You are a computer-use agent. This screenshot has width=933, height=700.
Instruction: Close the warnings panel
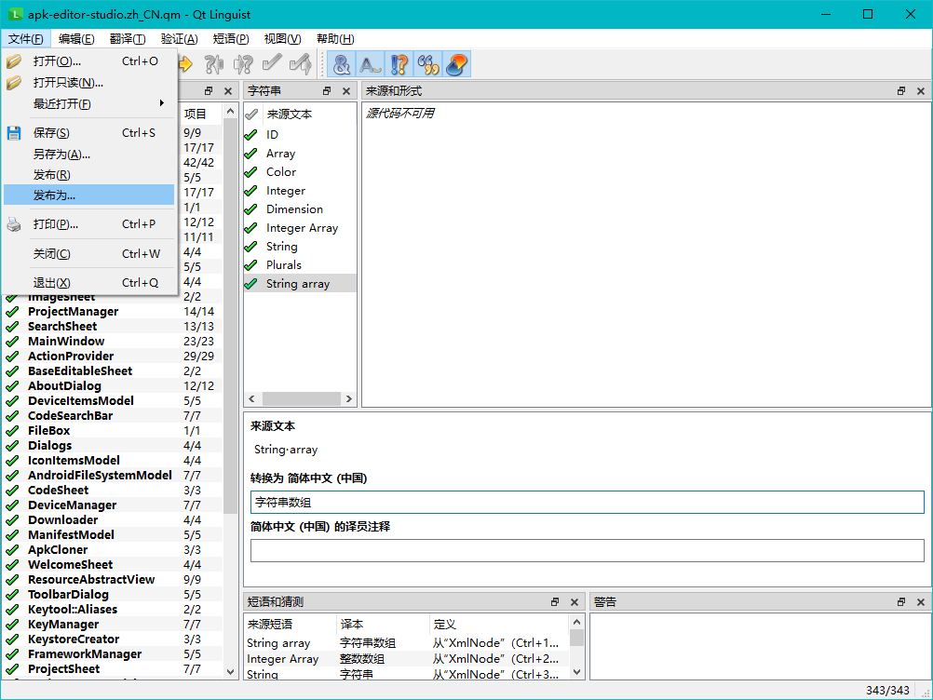pos(921,602)
